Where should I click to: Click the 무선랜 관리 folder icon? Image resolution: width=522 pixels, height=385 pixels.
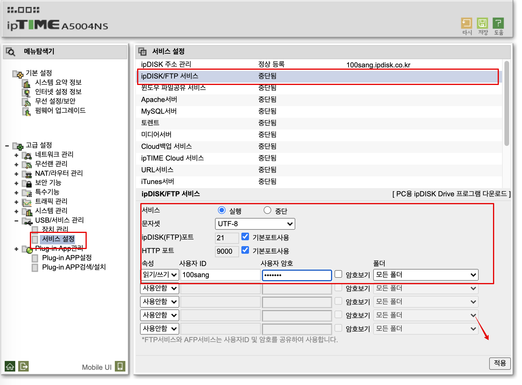pyautogui.click(x=27, y=165)
